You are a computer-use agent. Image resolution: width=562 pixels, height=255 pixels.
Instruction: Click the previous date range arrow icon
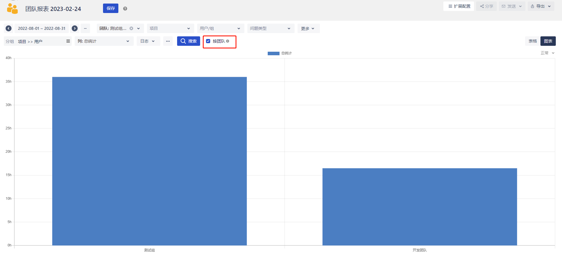9,28
